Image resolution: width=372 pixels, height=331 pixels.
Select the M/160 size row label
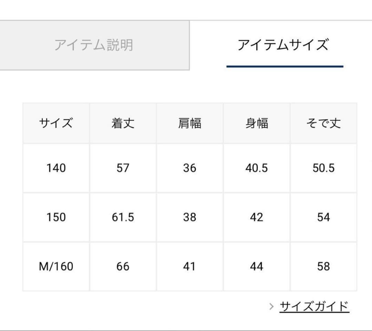pyautogui.click(x=56, y=267)
